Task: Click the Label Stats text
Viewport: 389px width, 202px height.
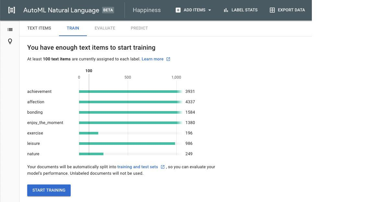Action: [x=244, y=10]
